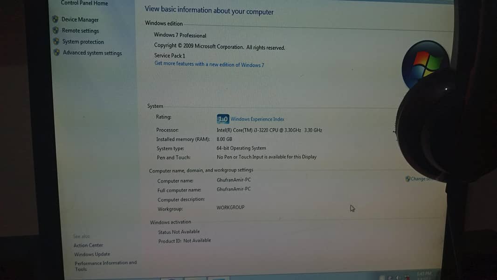Select 'Windows 7 Professional' text
Viewport: 497px width, 280px height.
point(180,35)
